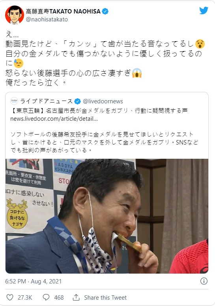Click the 468 replies count

(59, 297)
